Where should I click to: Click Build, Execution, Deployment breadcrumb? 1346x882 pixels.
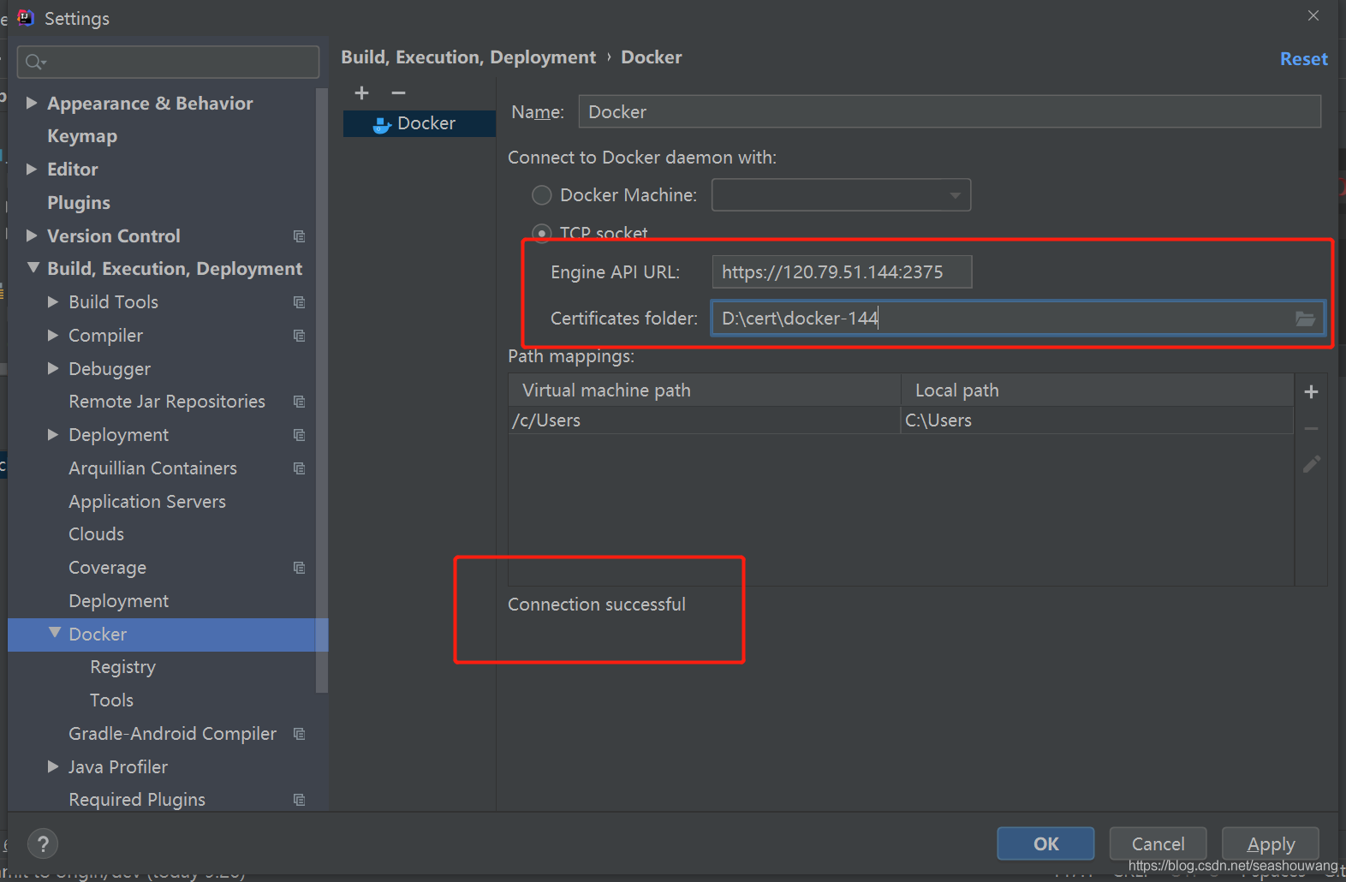(468, 57)
